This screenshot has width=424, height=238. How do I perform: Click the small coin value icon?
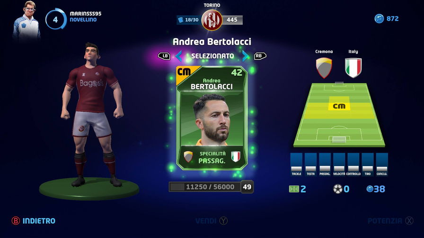370,189
